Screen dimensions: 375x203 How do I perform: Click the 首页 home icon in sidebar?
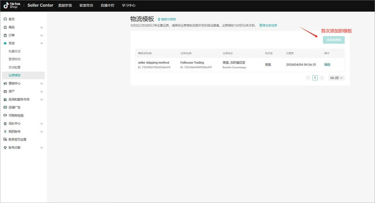(x=5, y=19)
